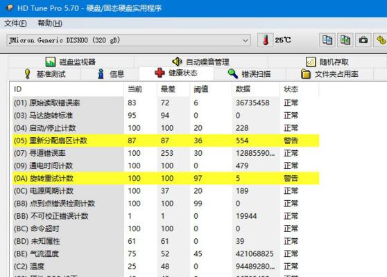Open the JMicron Generic DISK00 drive dropdown
The image size is (387, 277).
(128, 40)
